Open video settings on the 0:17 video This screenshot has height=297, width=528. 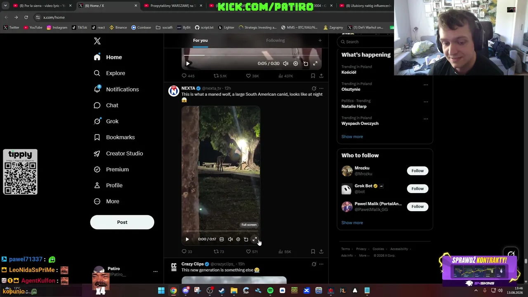tap(238, 239)
